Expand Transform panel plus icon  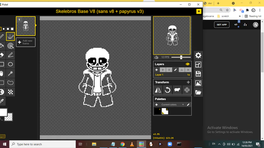pos(188,82)
